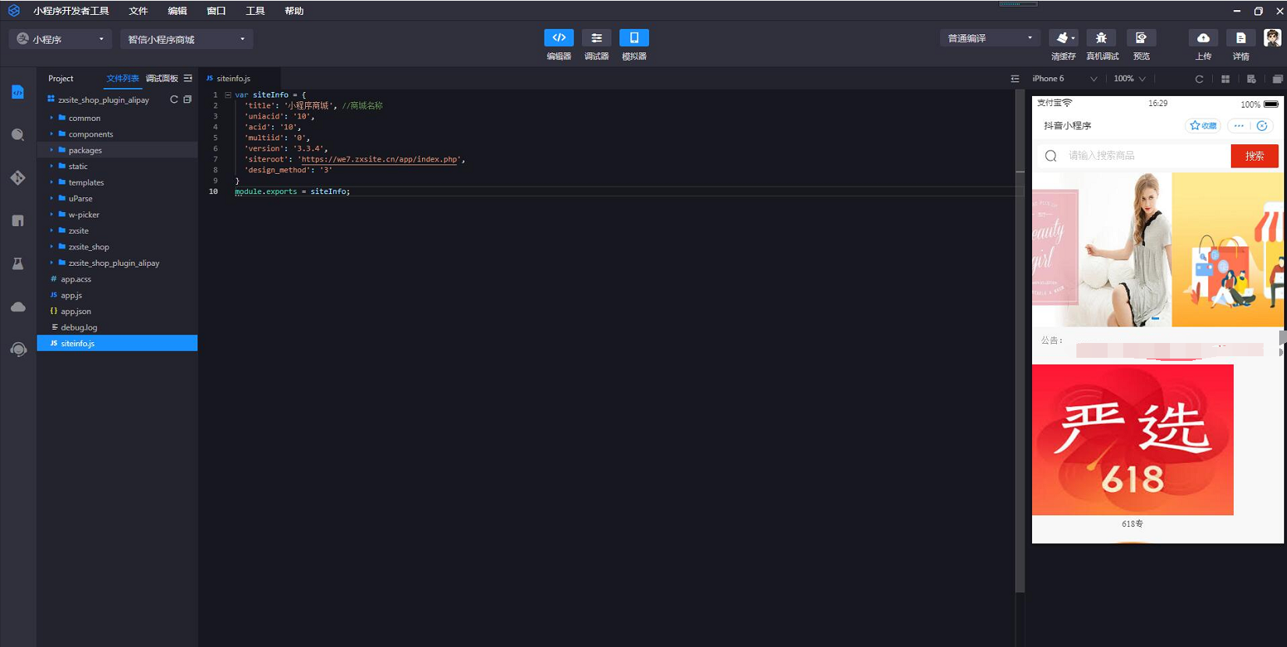Viewport: 1287px width, 647px height.
Task: Close mini program circle icon in simulator
Action: tap(1262, 126)
